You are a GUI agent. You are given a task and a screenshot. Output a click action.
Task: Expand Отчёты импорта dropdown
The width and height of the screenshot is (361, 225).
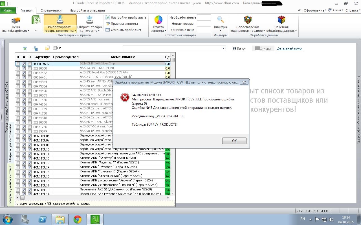click(165, 31)
